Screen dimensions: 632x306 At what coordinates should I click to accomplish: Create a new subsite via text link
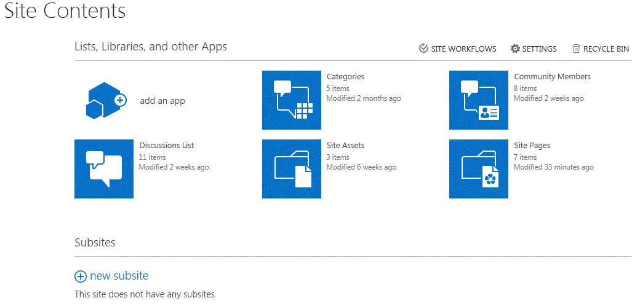119,276
